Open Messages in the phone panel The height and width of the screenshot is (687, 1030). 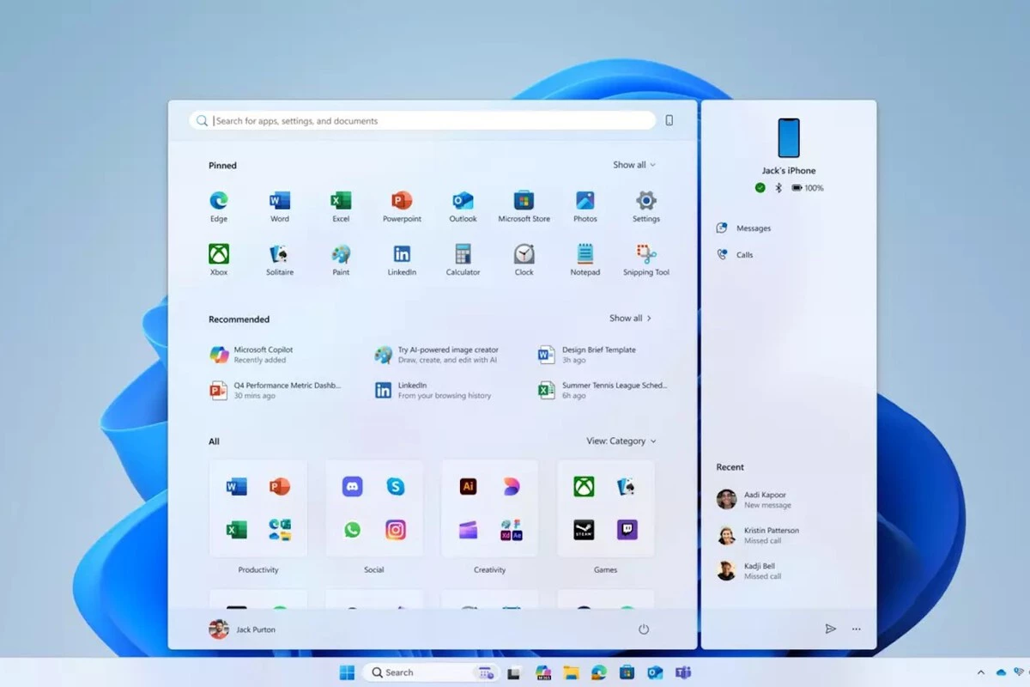click(744, 228)
